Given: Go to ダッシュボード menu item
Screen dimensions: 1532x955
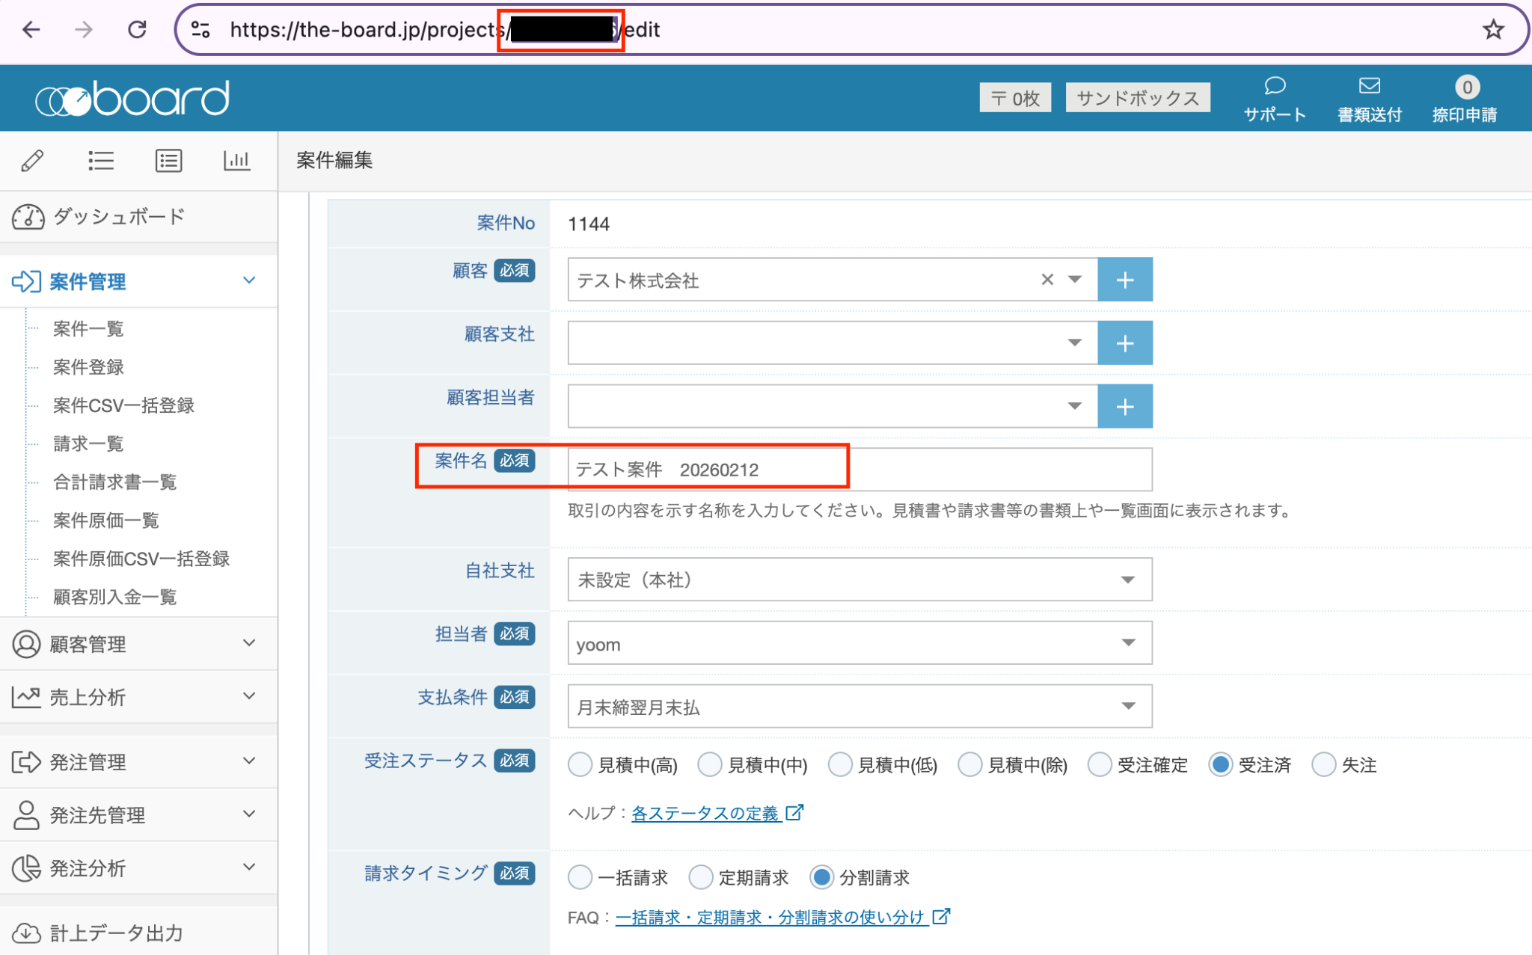Looking at the screenshot, I should [x=118, y=217].
